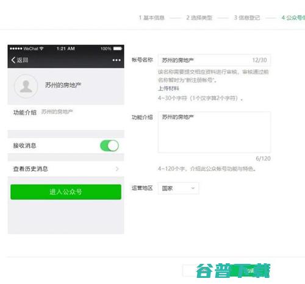The width and height of the screenshot is (305, 284).
Task: Go to step 3 信息登记
Action: pos(247,18)
